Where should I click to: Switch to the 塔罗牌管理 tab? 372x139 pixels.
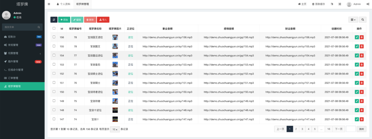[x=82, y=4]
